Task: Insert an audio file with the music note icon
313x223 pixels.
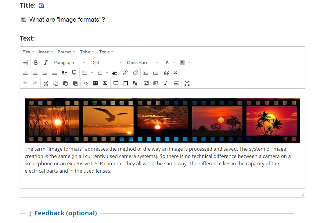Action: click(165, 84)
